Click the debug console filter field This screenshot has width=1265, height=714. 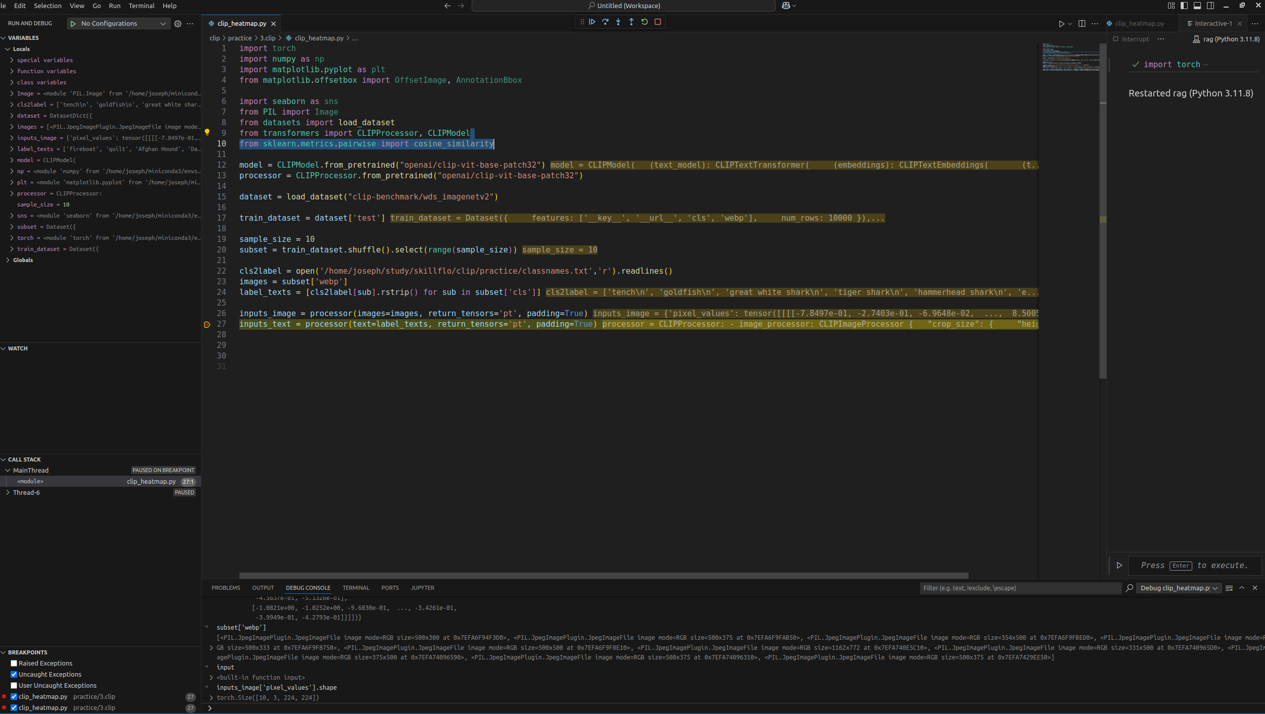click(1019, 588)
